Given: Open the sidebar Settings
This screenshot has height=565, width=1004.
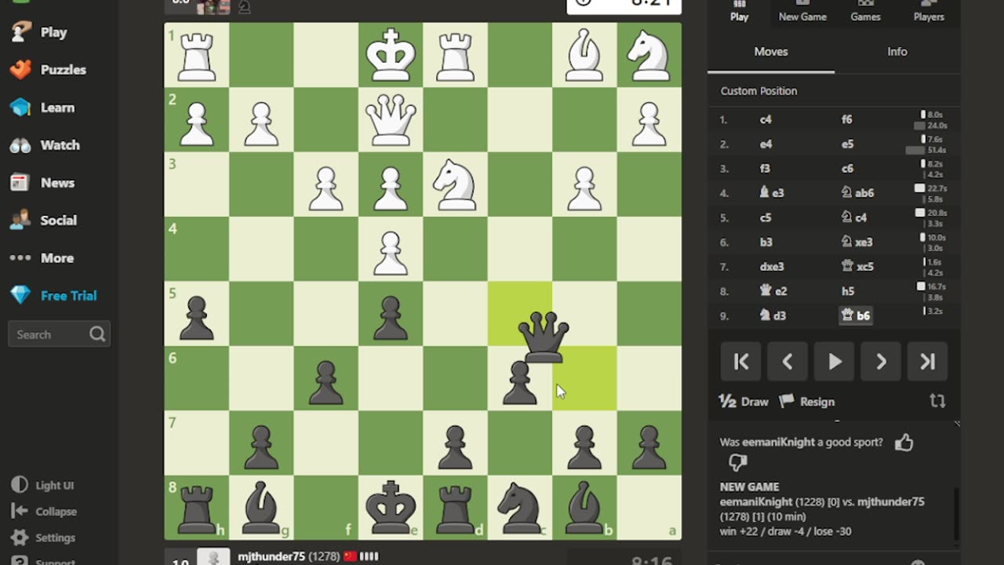Looking at the screenshot, I should (x=44, y=538).
